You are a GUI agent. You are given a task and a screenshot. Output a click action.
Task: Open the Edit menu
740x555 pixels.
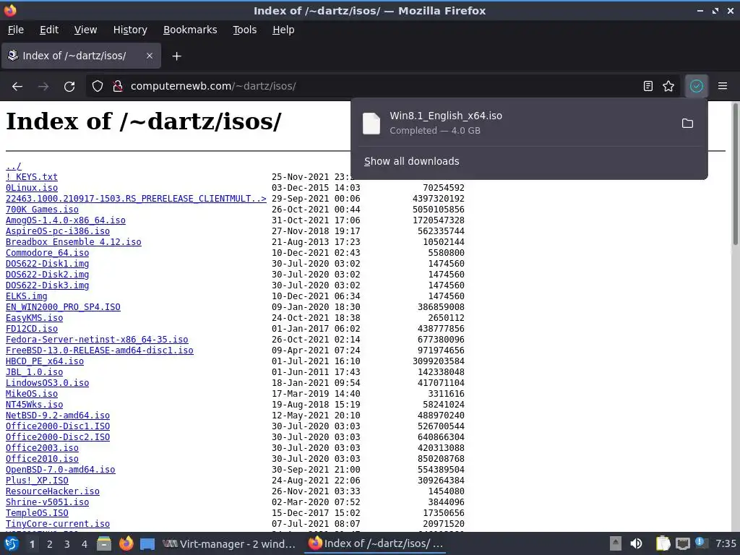click(49, 30)
